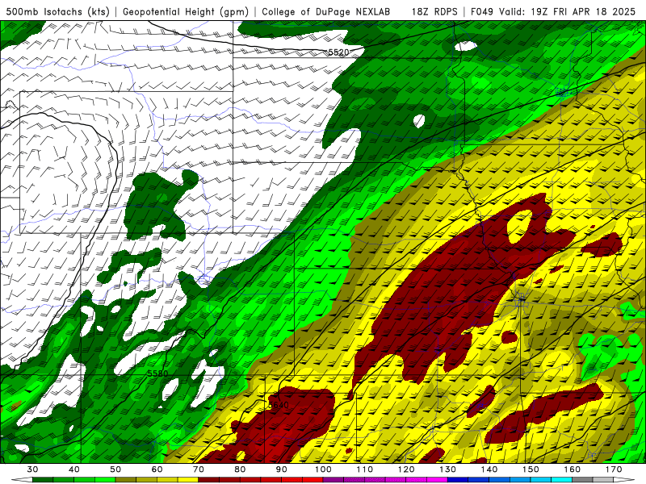Click the 5580 height contour label

(x=157, y=373)
